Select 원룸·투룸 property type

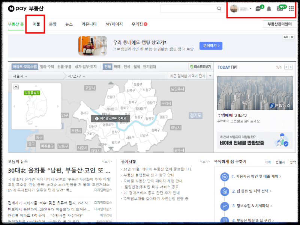64,67
